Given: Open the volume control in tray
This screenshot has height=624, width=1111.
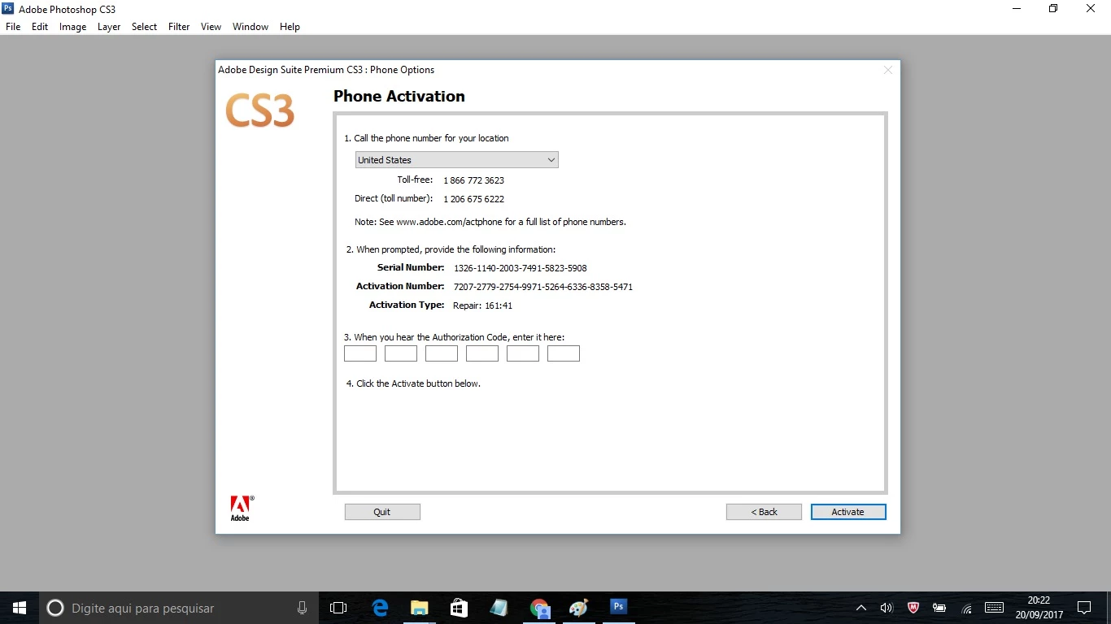Looking at the screenshot, I should (x=887, y=608).
